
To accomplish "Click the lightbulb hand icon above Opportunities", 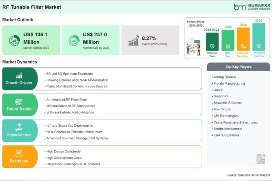I will 19,127.
